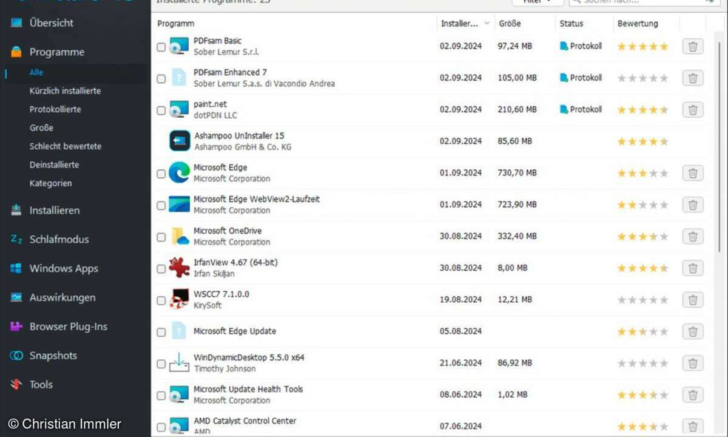Screen dimensions: 728x437
Task: Tick the paint.net checkbox
Action: [x=161, y=110]
